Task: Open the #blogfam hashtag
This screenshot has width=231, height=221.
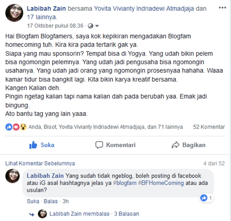Action: coord(125,183)
